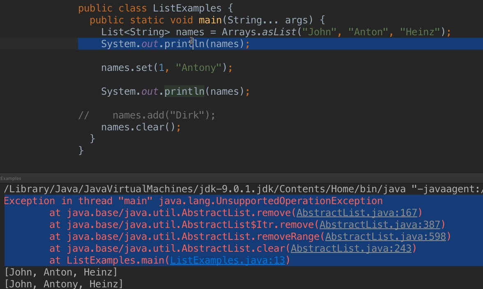Open the AbstractList.java:387 stack trace link
The height and width of the screenshot is (289, 483).
(380, 225)
